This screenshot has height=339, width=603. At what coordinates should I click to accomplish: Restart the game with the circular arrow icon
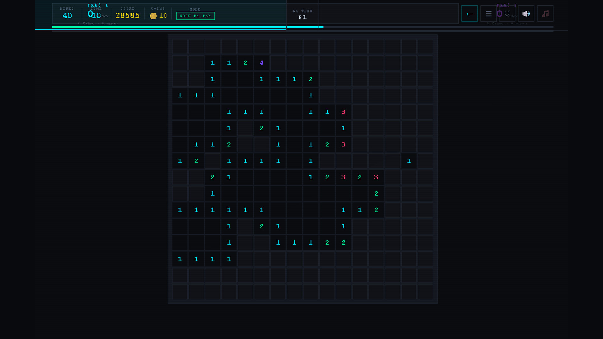tap(507, 13)
